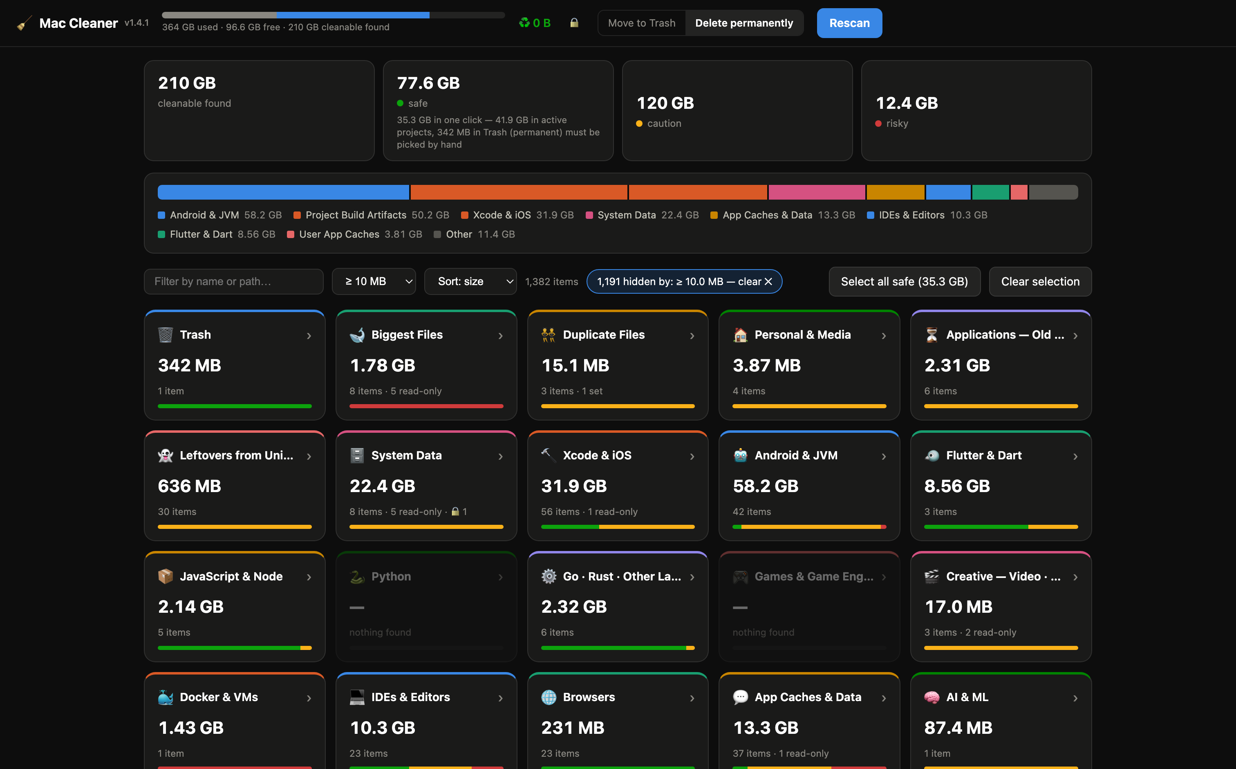Click the Xcode & iOS hammer icon
1236x769 pixels.
[549, 455]
